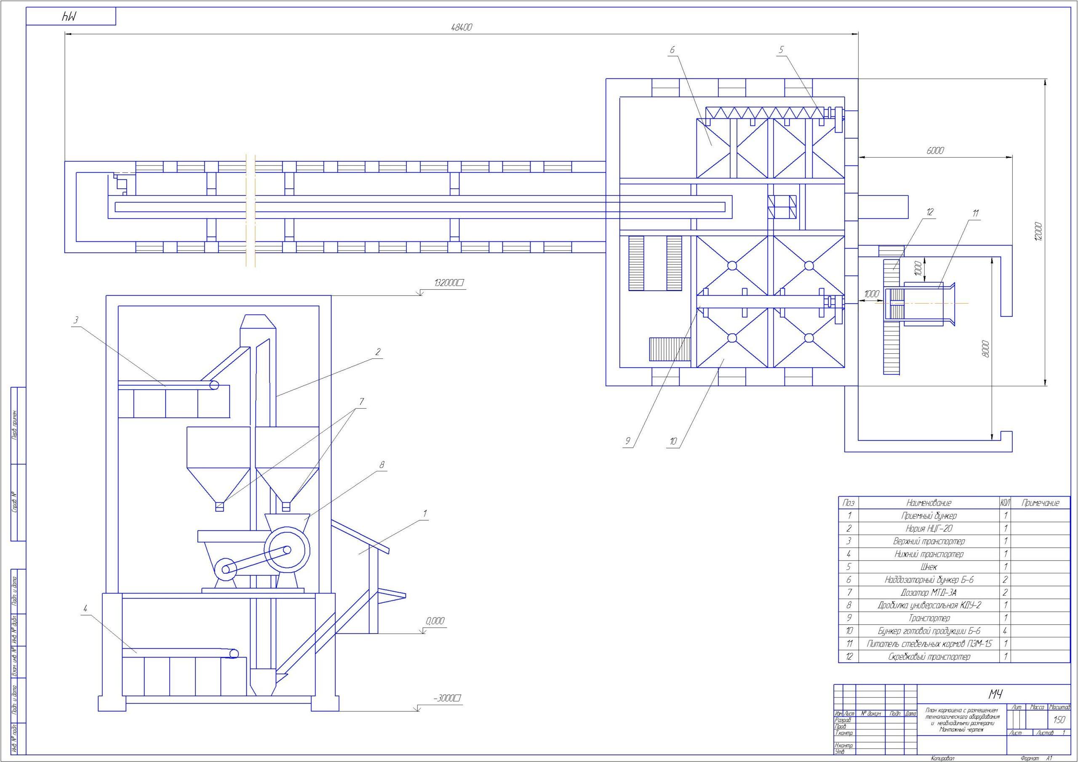The width and height of the screenshot is (1078, 762).
Task: Click the 'hW' stamp box at top left
Action: point(70,17)
